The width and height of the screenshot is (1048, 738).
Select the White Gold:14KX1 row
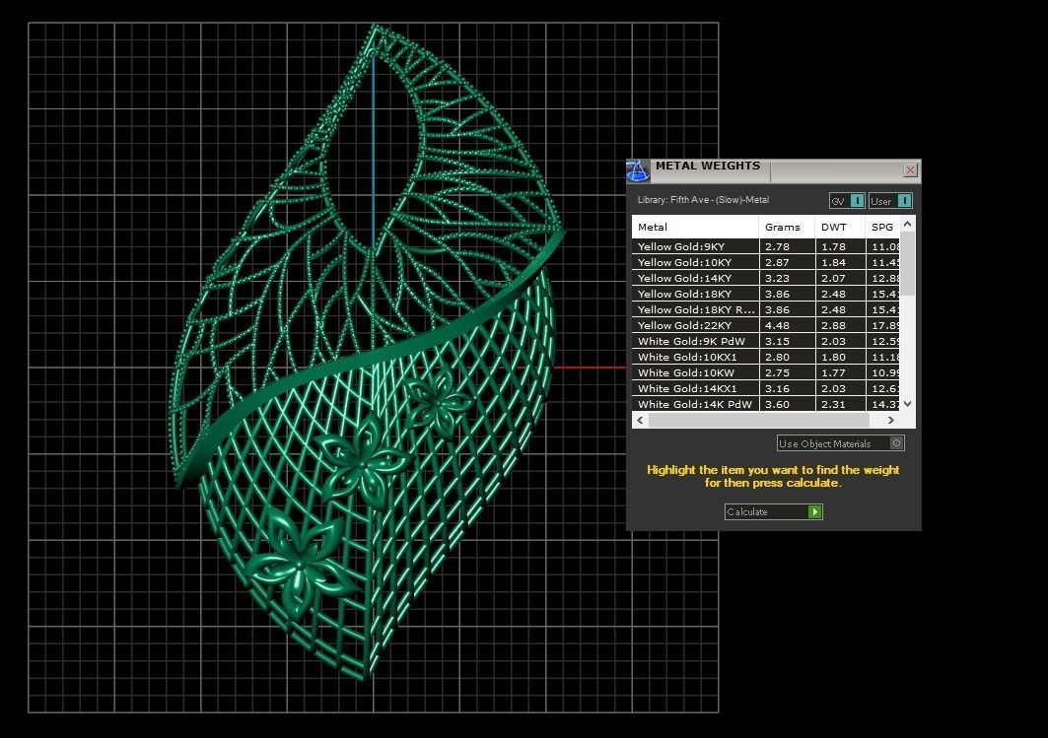(x=765, y=388)
